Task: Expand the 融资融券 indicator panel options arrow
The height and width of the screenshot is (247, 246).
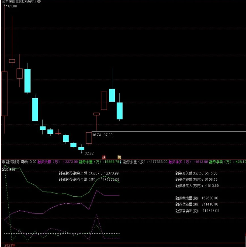Action: (x=3, y=162)
